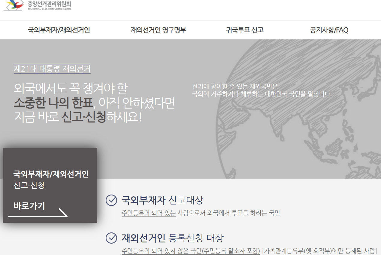The height and width of the screenshot is (255, 381).
Task: Click the 지금 바로 신고·신청하세요 banner line
Action: pyautogui.click(x=77, y=117)
